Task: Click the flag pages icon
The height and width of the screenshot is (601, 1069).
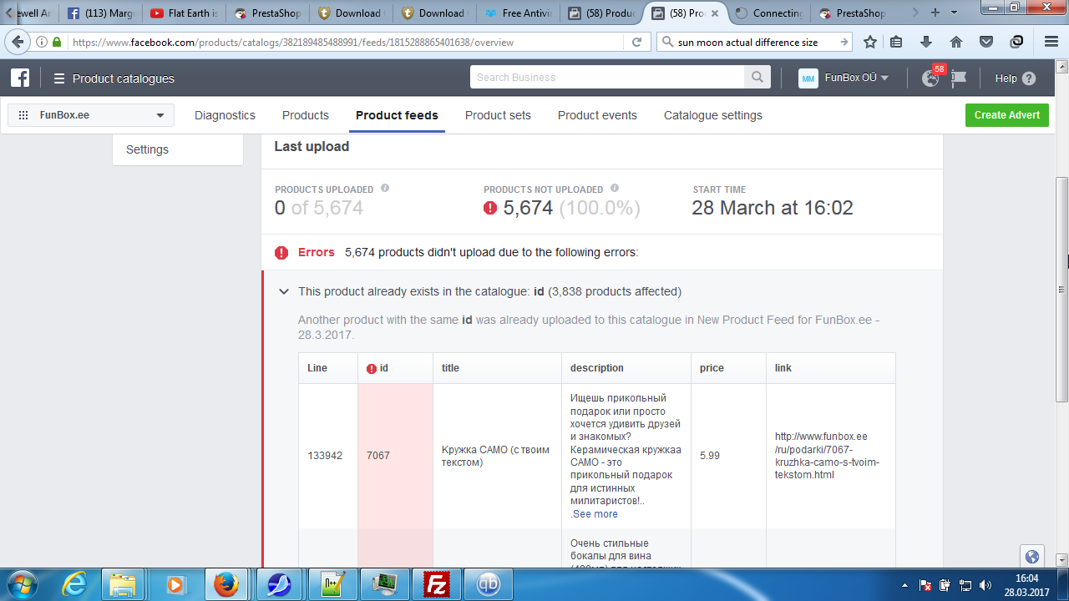Action: click(959, 78)
